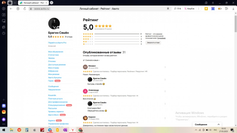Open the battery saver icon in toolbar
Viewport: 237px width, 133px height.
(220, 9)
